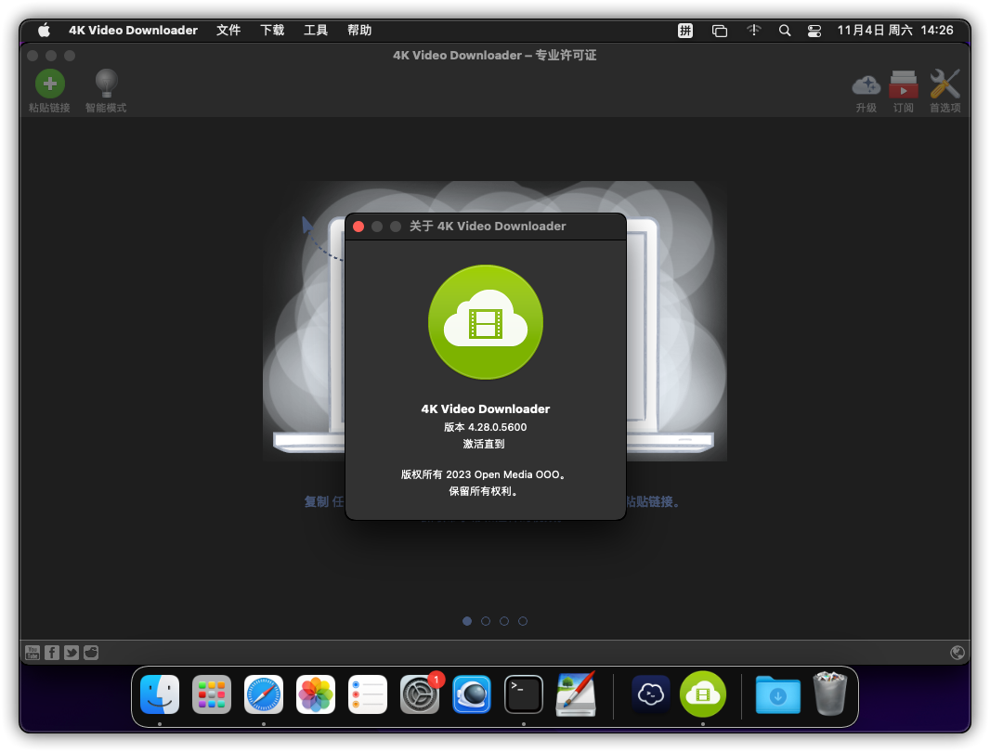Open the YouTube icon in the status bar

pyautogui.click(x=33, y=653)
